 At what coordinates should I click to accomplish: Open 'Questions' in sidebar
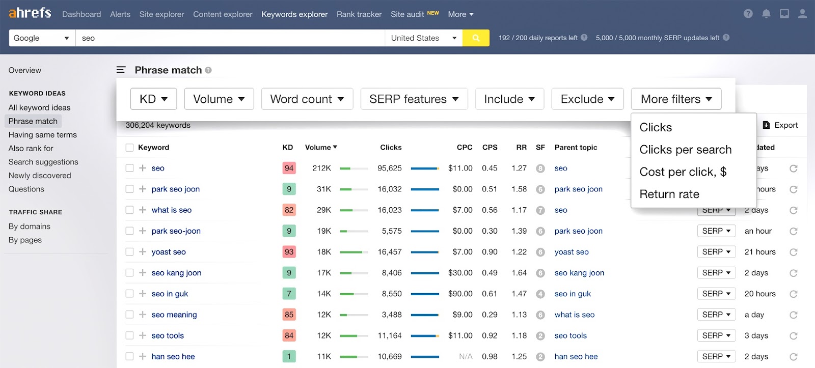[26, 189]
